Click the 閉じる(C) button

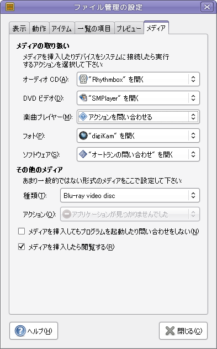click(x=183, y=331)
